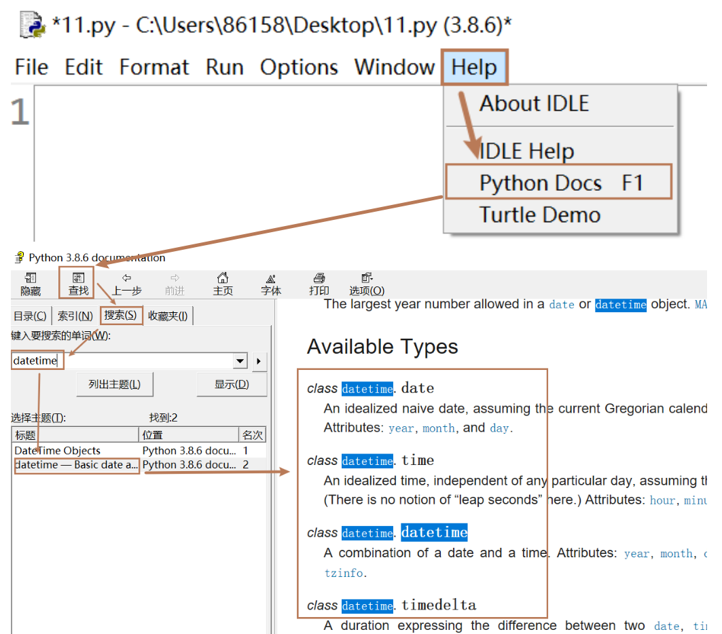The height and width of the screenshot is (634, 722).
Task: Click the Available Types heading
Action: pyautogui.click(x=382, y=346)
